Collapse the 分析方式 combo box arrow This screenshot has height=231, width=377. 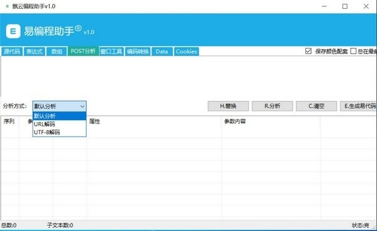(x=82, y=106)
